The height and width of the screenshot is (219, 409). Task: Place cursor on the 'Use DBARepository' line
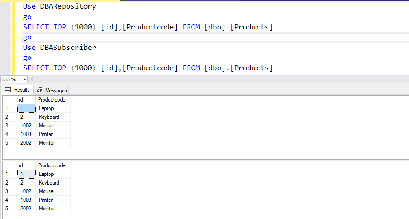pyautogui.click(x=59, y=7)
